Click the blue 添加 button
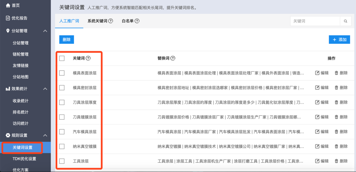This screenshot has width=356, height=172. [x=339, y=40]
